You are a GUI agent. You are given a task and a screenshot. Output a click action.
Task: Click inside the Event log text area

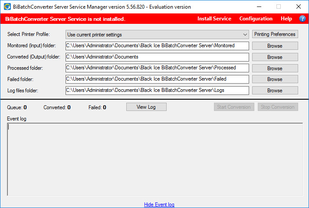click(x=154, y=159)
